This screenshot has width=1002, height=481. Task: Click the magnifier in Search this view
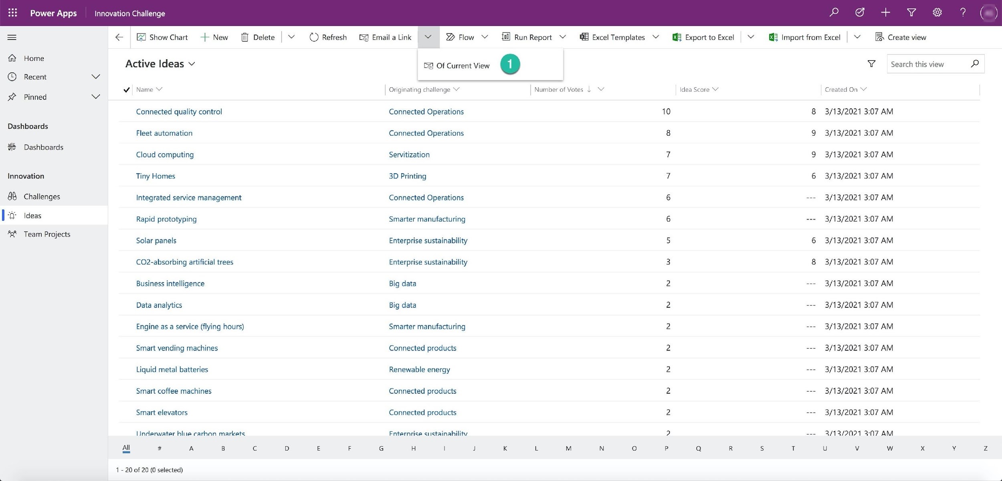pyautogui.click(x=975, y=64)
